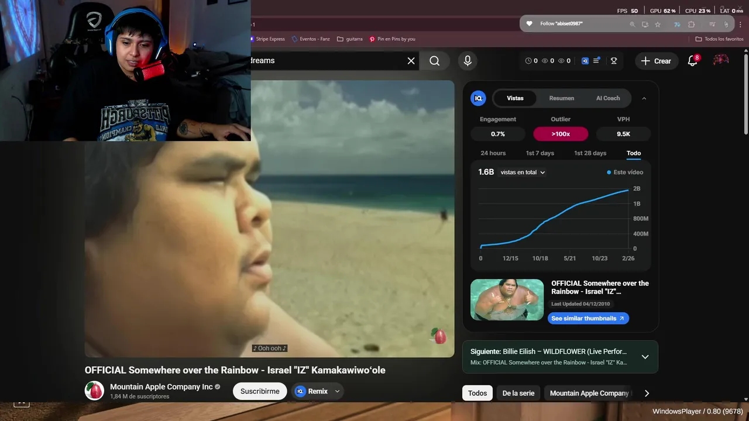
Task: Select the Mountain Apple Company filter chip
Action: pos(589,393)
